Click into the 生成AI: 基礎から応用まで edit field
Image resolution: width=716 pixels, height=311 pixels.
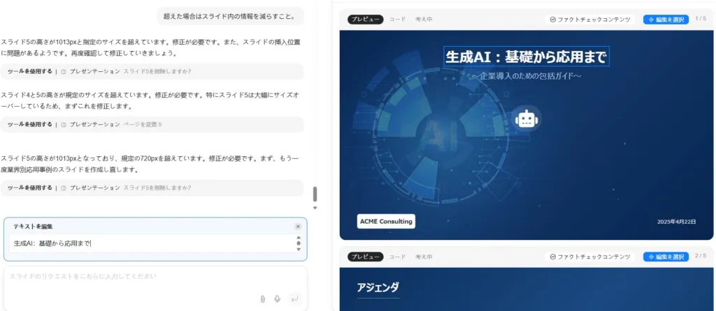click(x=151, y=243)
